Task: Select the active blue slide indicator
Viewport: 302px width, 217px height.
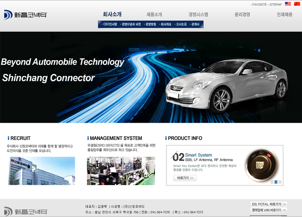Action: 276,182
